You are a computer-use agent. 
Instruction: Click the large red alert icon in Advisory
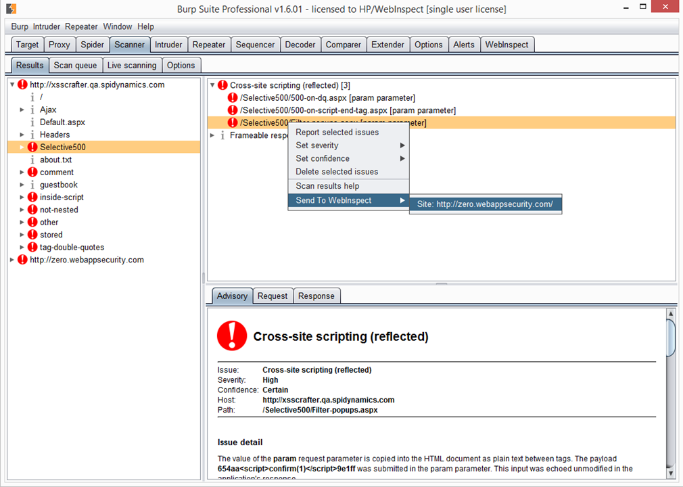[232, 336]
